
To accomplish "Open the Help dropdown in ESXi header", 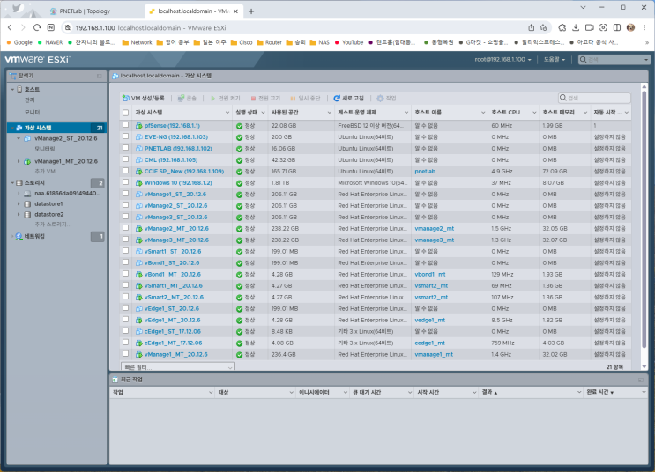I will (x=555, y=60).
